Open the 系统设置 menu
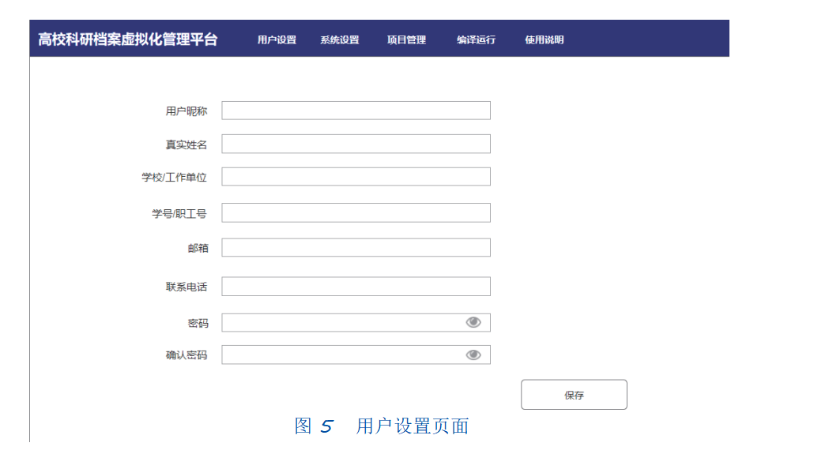The image size is (829, 454). pos(340,39)
